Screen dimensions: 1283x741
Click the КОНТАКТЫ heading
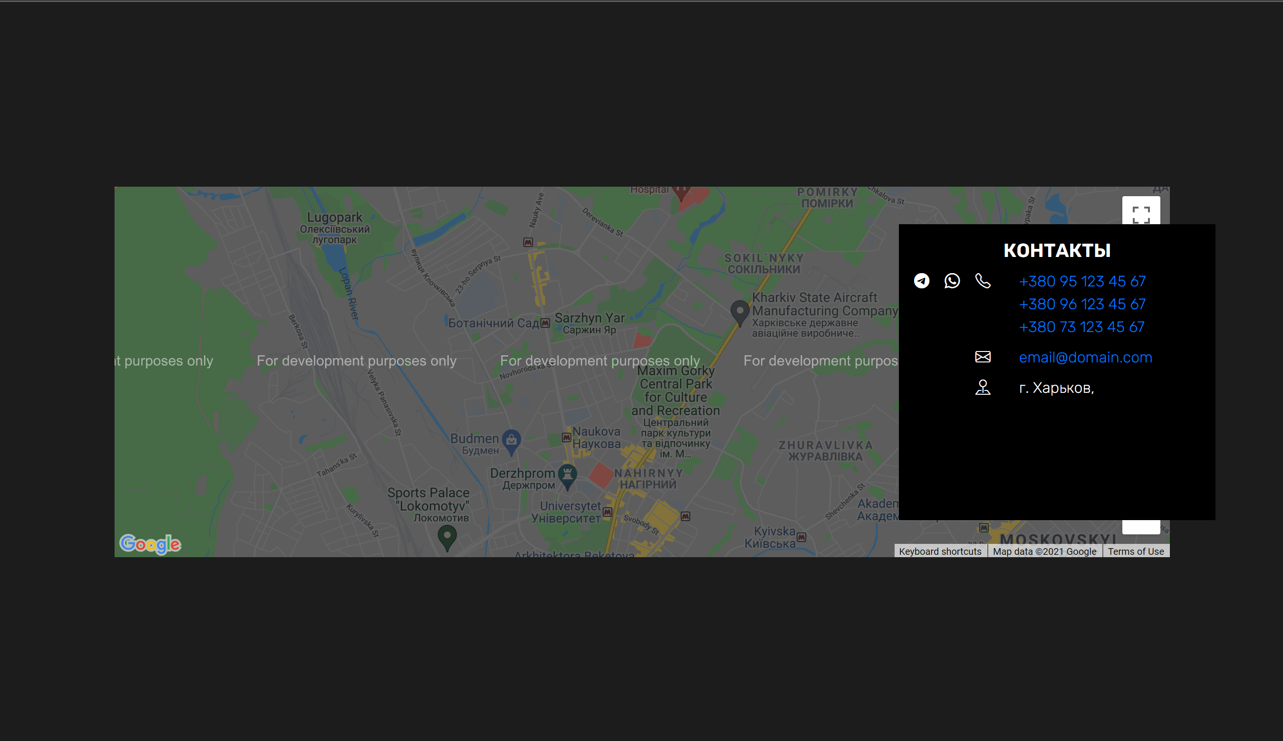(x=1056, y=250)
